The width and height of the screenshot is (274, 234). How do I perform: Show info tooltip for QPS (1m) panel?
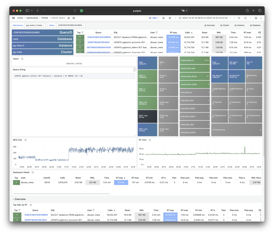pyautogui.click(x=25, y=140)
